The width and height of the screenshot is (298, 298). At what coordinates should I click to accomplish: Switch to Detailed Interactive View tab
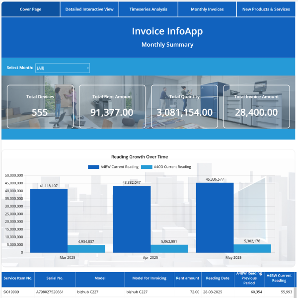click(89, 9)
